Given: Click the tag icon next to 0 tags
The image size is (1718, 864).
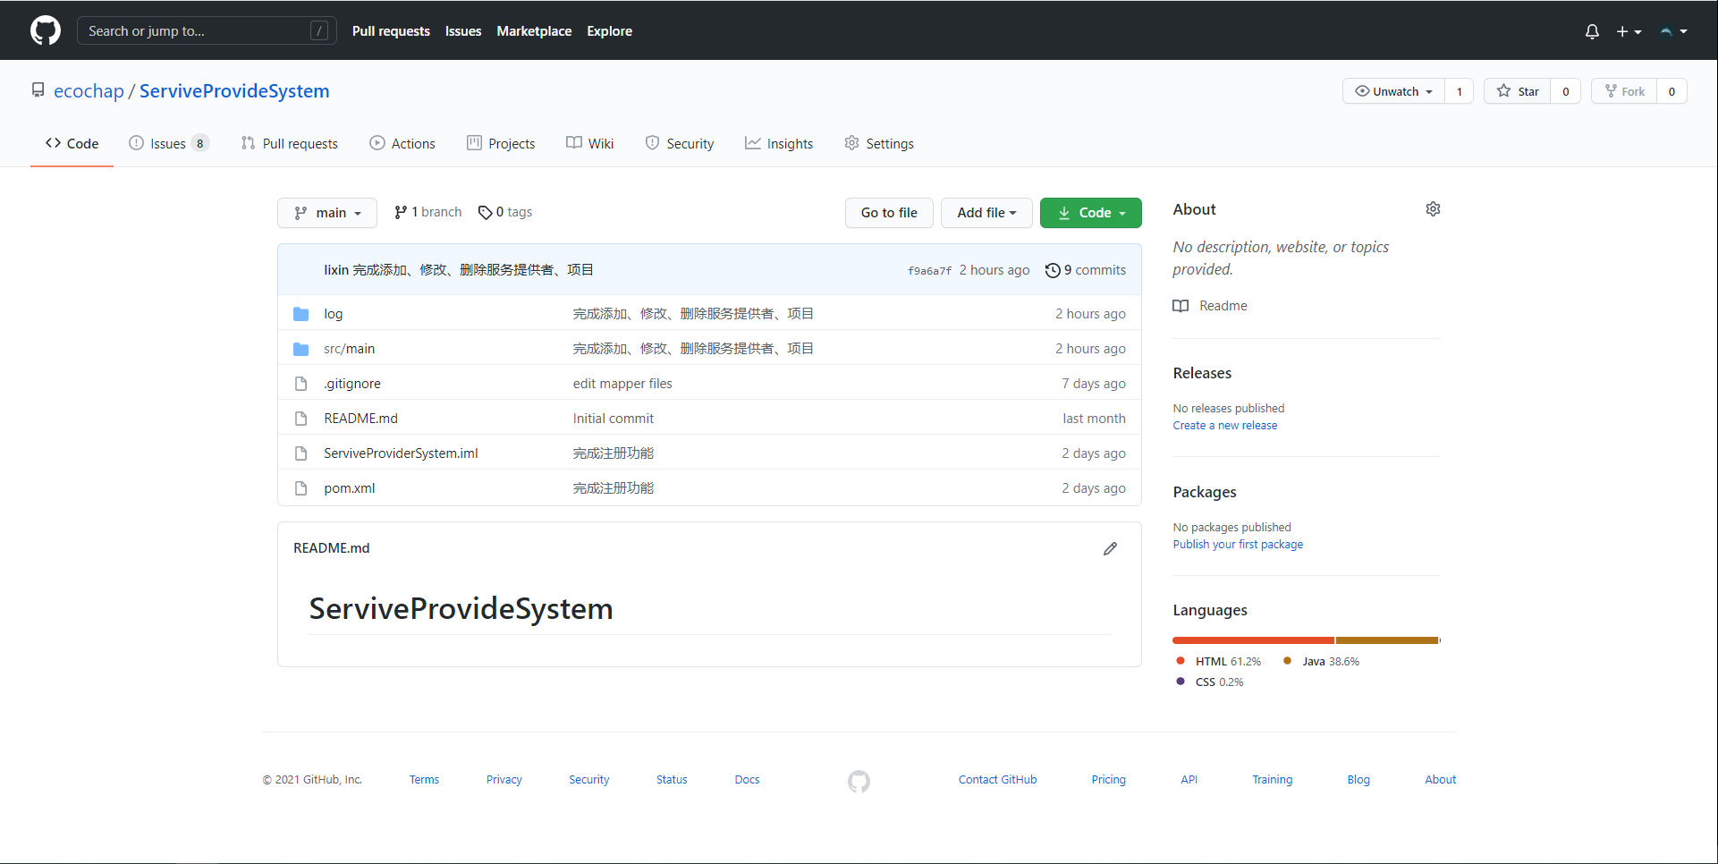Looking at the screenshot, I should point(485,212).
